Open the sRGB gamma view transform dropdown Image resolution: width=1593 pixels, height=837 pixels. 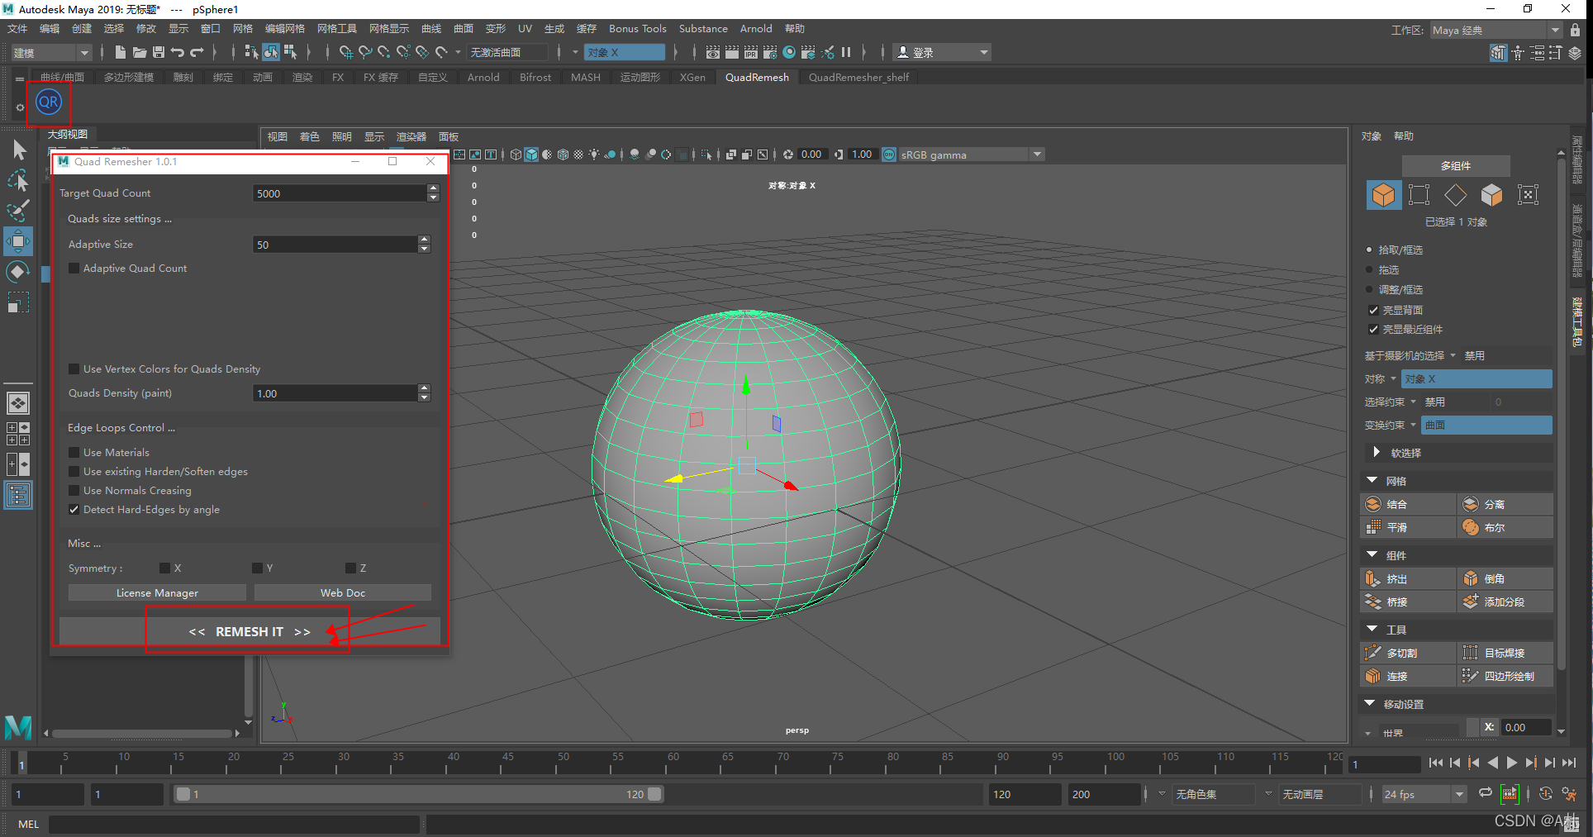tap(972, 155)
